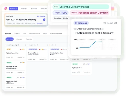
Task: Open the Business menu
Action: (34, 9)
